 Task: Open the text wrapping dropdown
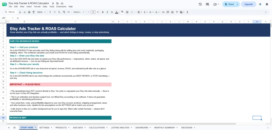[x=151, y=12]
